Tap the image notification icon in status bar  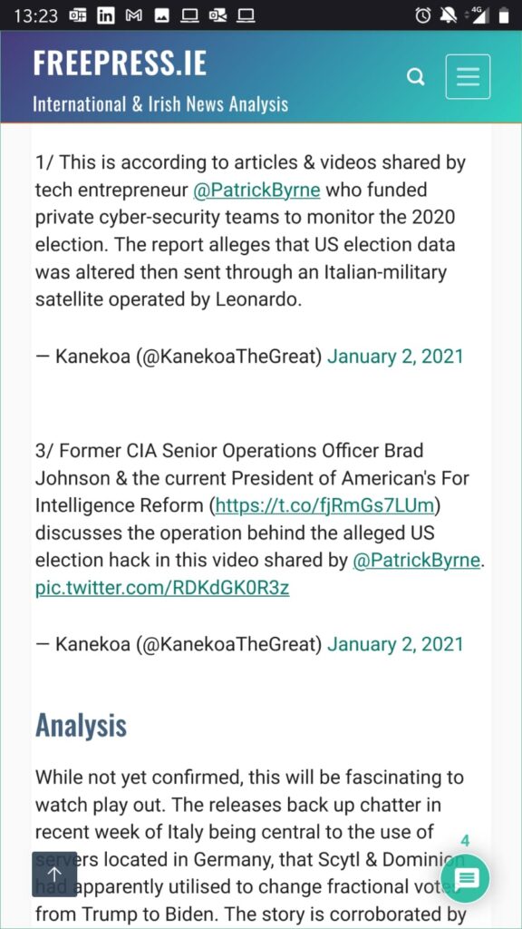click(161, 16)
